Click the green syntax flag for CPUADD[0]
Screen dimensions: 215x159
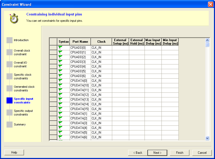click(60, 47)
